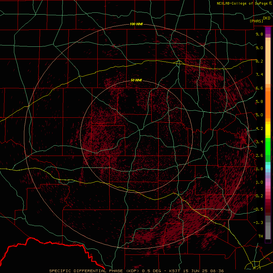
Task: Click the 4.2 color scale label
Action: point(259,129)
